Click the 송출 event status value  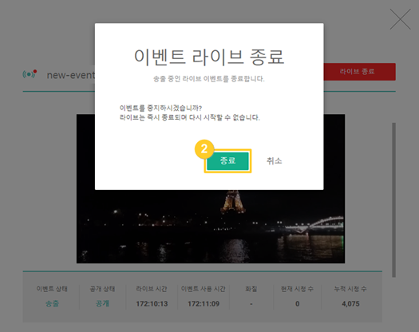click(x=52, y=303)
